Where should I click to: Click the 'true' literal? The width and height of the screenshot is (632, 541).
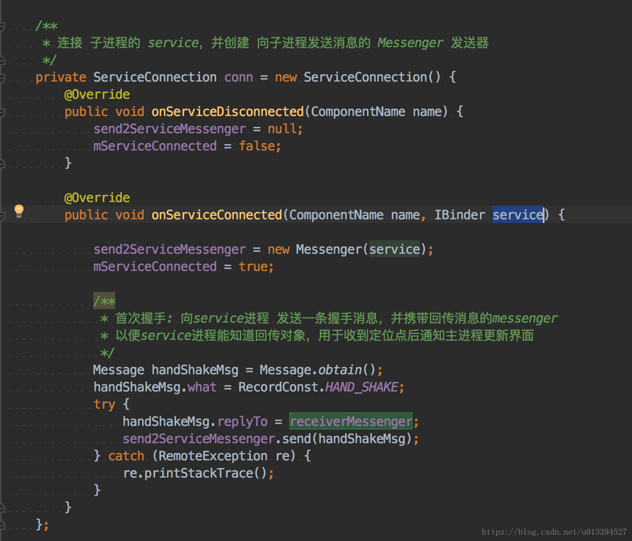(x=253, y=266)
